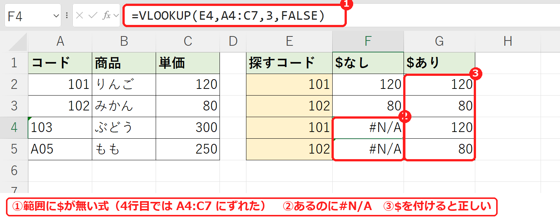This screenshot has height=219, width=560.
Task: Select the もも cell
Action: (x=124, y=149)
